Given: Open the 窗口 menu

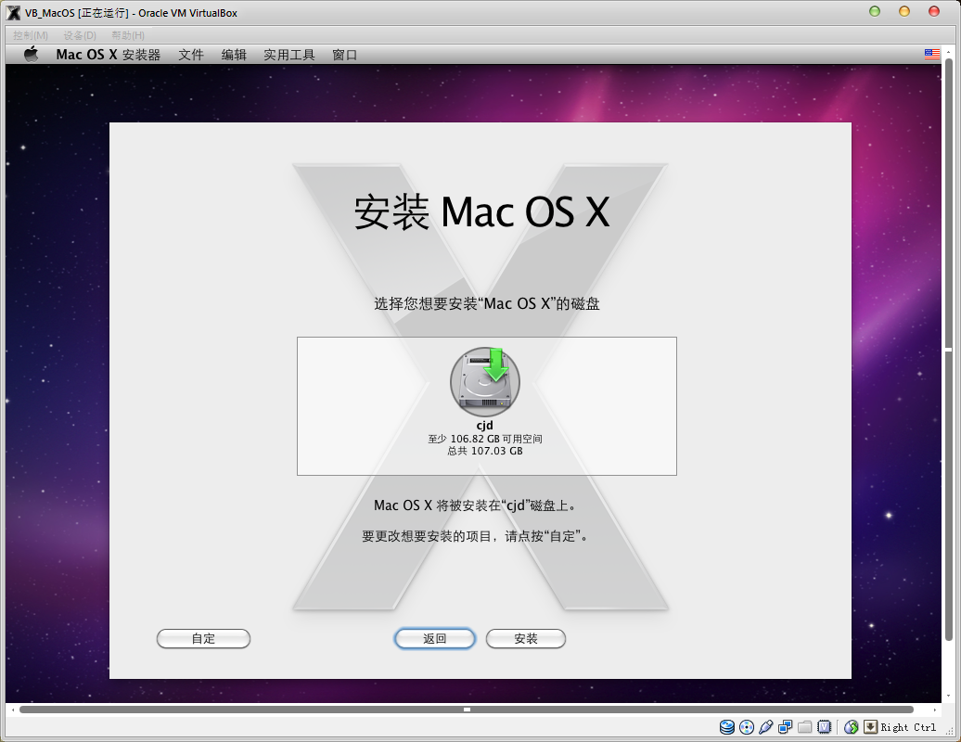Looking at the screenshot, I should [344, 55].
